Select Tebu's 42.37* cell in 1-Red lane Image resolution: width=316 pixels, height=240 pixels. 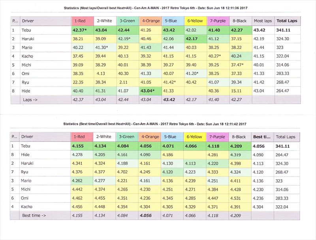[x=82, y=30]
